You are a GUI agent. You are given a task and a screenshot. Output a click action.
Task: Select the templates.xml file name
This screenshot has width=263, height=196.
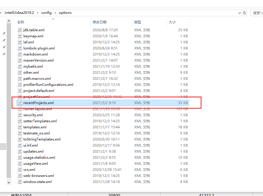(x=35, y=127)
